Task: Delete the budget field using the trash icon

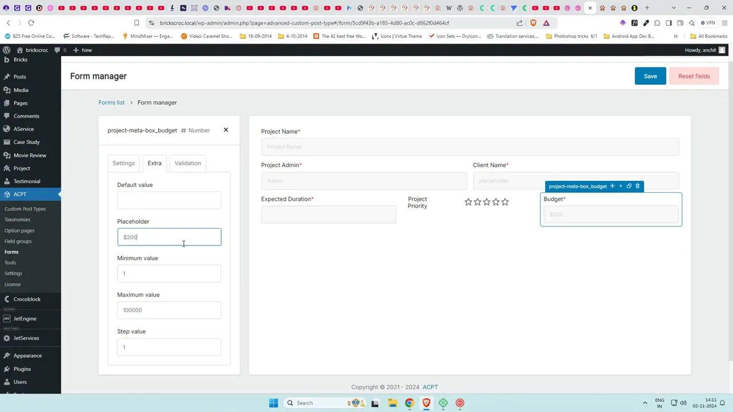Action: point(637,186)
